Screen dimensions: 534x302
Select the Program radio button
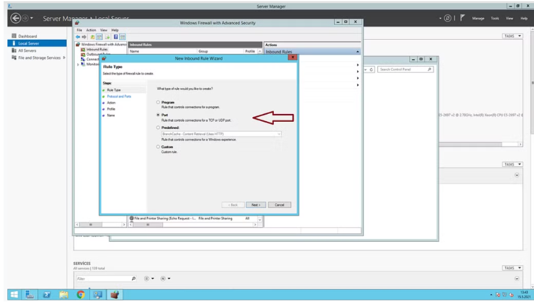pos(158,102)
